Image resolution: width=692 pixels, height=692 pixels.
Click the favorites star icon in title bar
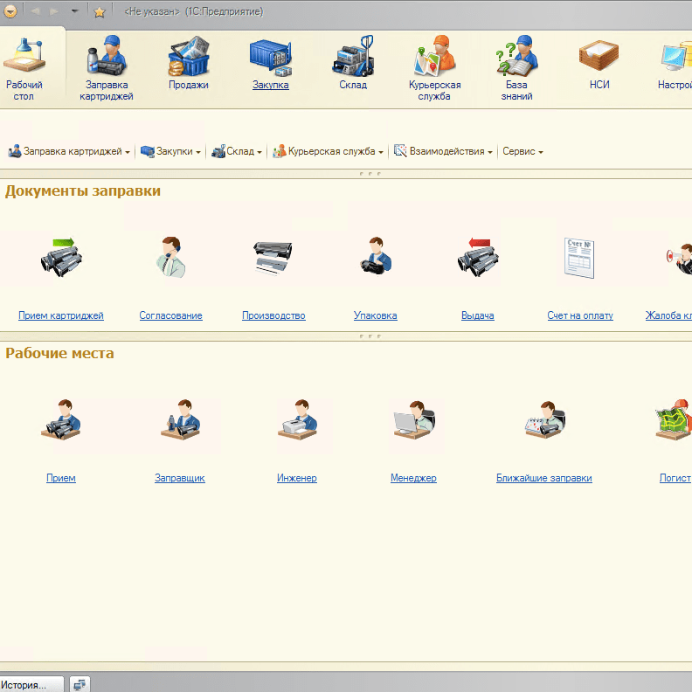(100, 12)
